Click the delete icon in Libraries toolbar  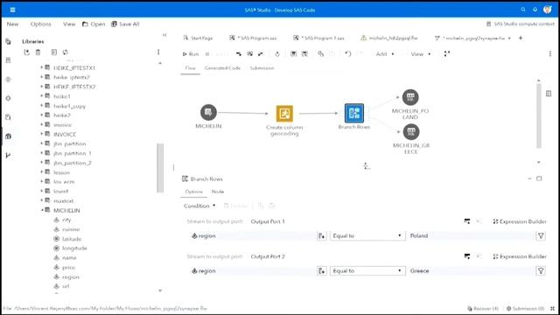coord(38,52)
